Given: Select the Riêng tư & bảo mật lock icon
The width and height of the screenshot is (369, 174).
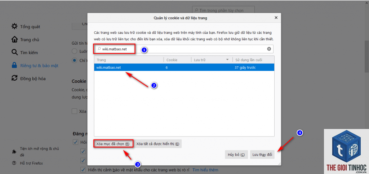Looking at the screenshot, I should [x=14, y=65].
